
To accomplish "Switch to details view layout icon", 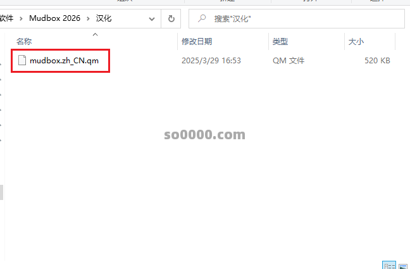I will (389, 266).
